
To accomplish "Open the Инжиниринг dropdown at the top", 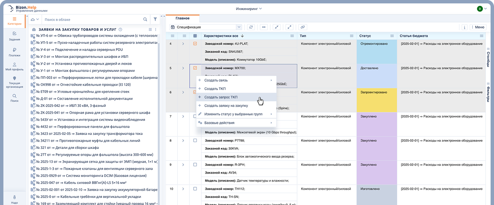I will coord(249,9).
